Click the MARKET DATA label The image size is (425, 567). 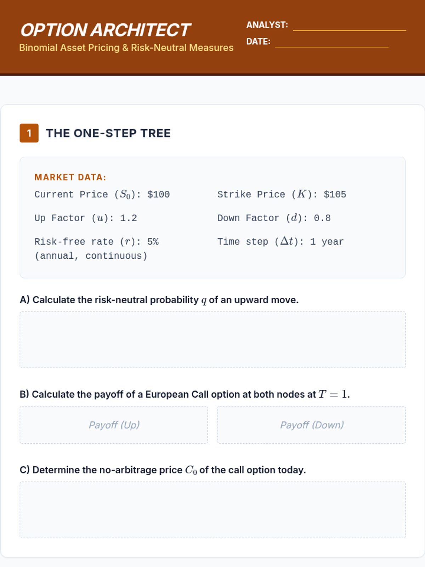70,177
